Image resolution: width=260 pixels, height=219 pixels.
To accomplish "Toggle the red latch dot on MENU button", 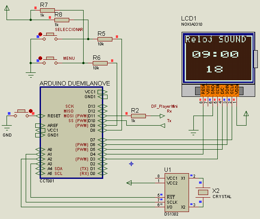I will click(41, 58).
